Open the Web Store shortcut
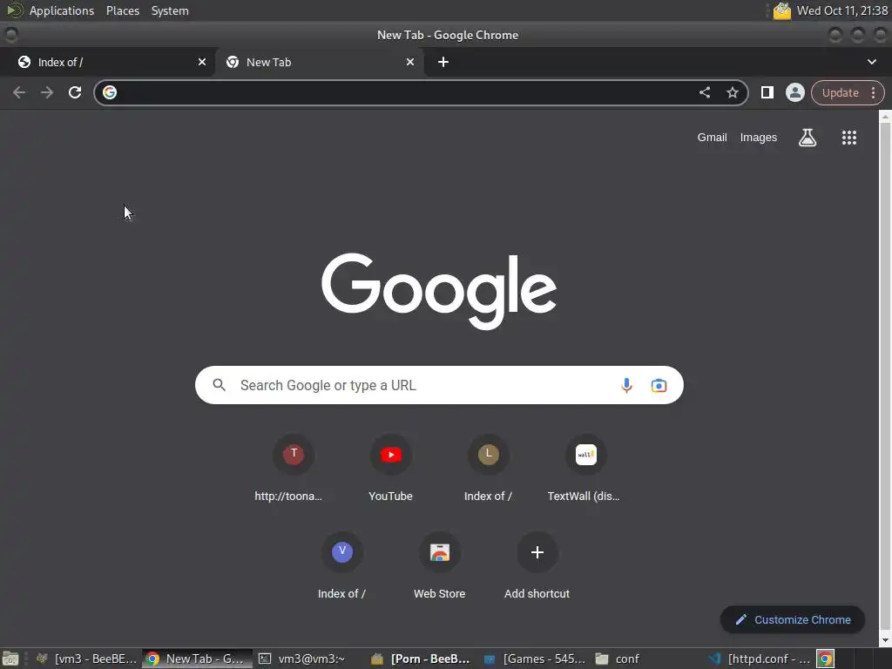892x669 pixels. click(x=440, y=566)
